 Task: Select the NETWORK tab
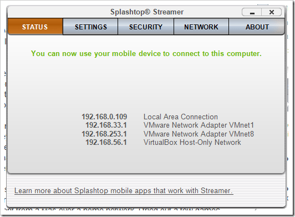tap(201, 27)
